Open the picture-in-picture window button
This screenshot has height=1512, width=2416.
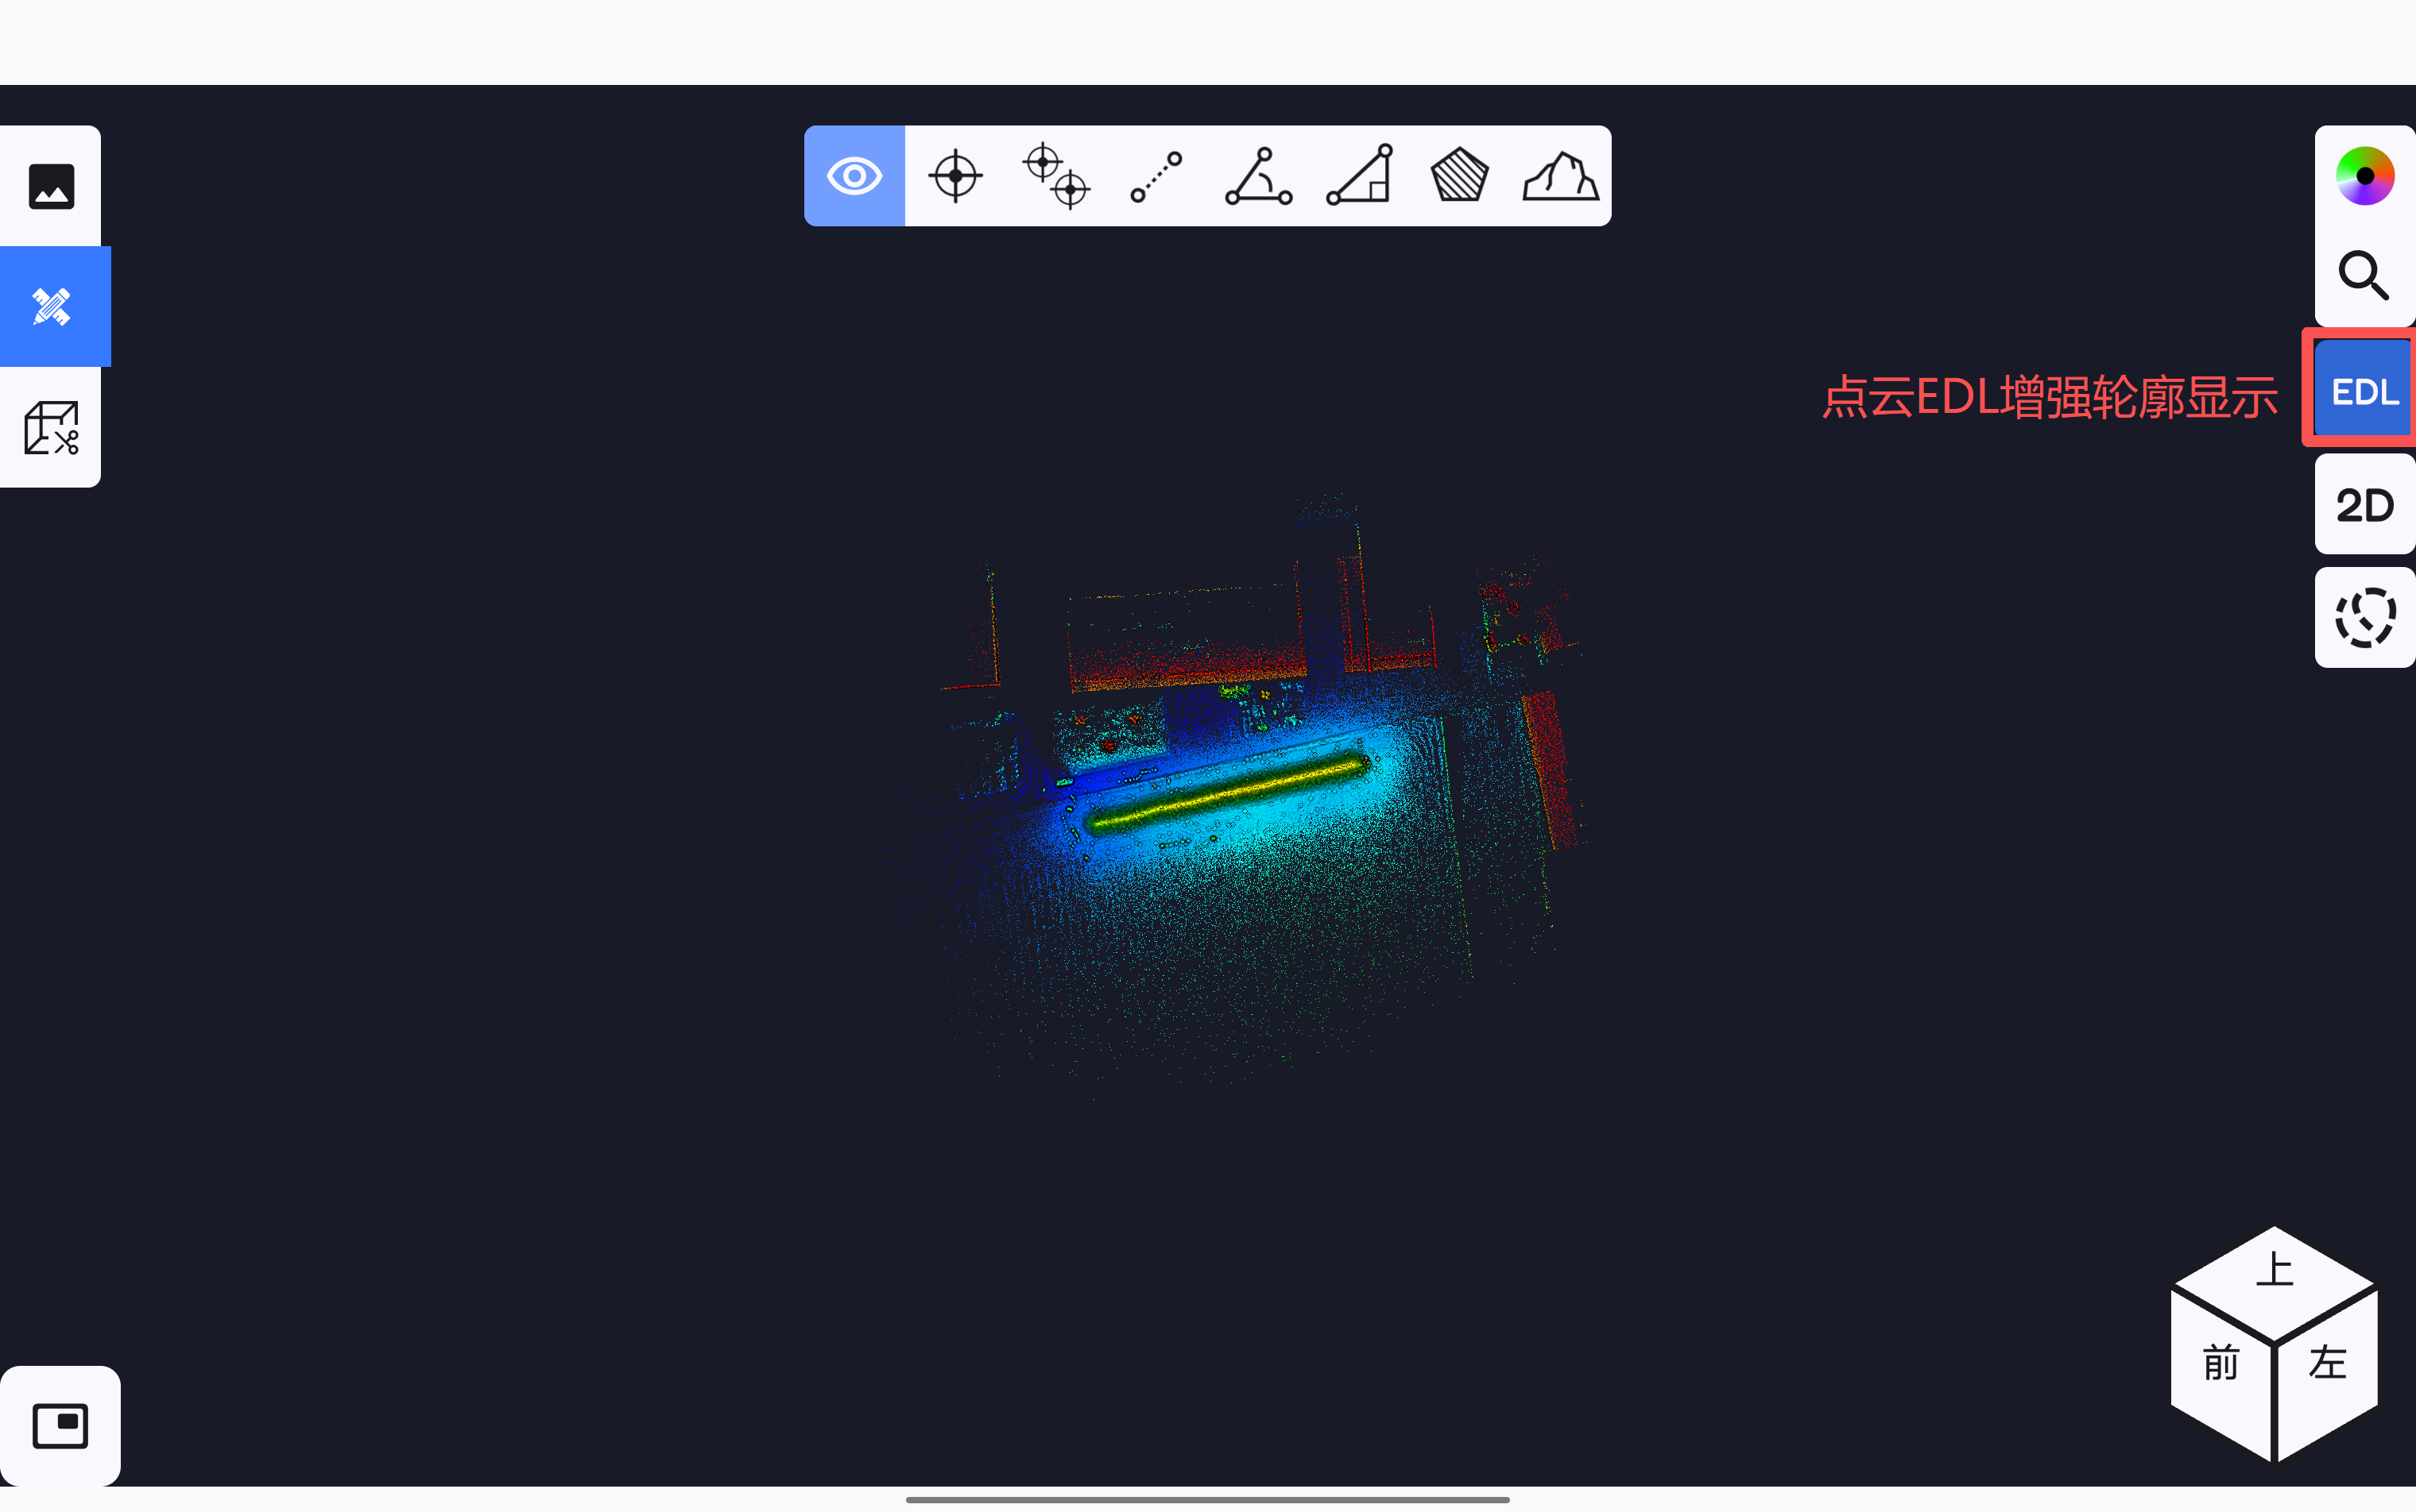click(x=60, y=1425)
